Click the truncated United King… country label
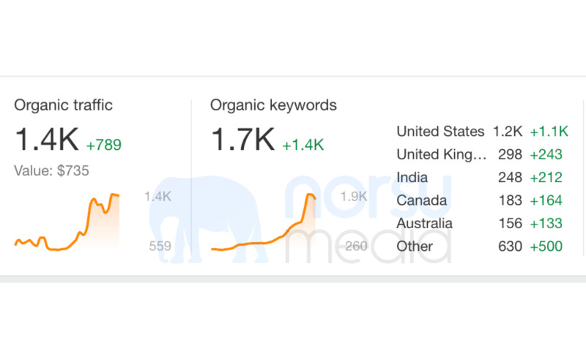This screenshot has height=351, width=586. pyautogui.click(x=441, y=154)
